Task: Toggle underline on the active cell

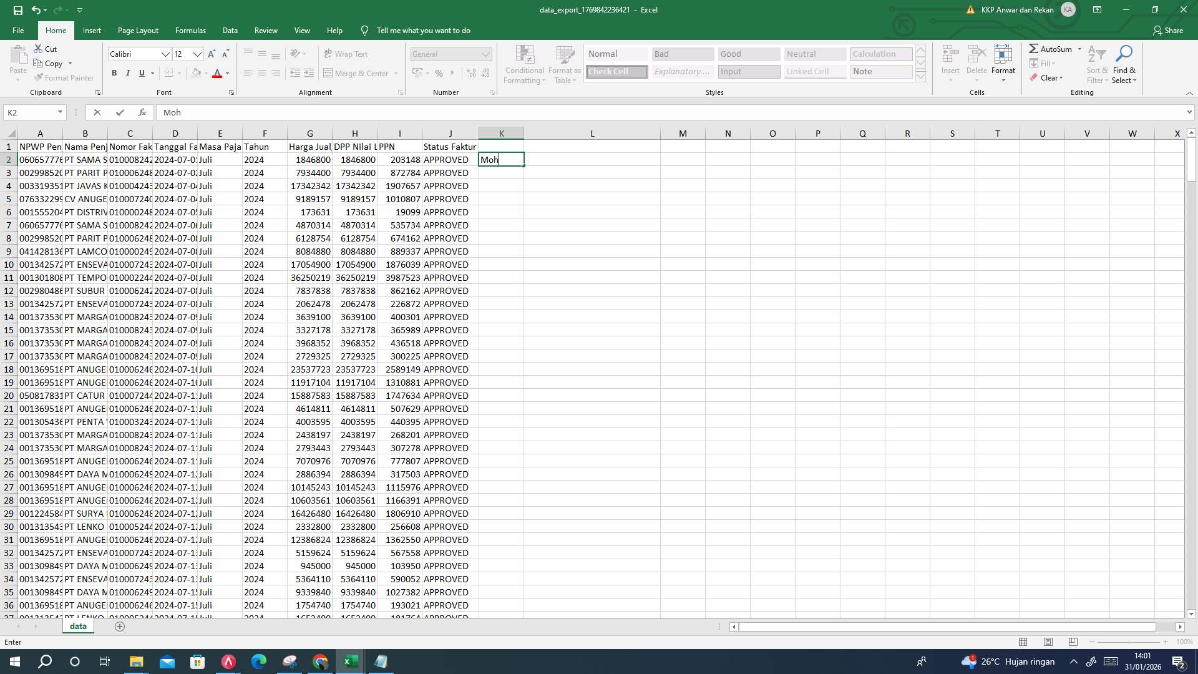Action: coord(141,73)
